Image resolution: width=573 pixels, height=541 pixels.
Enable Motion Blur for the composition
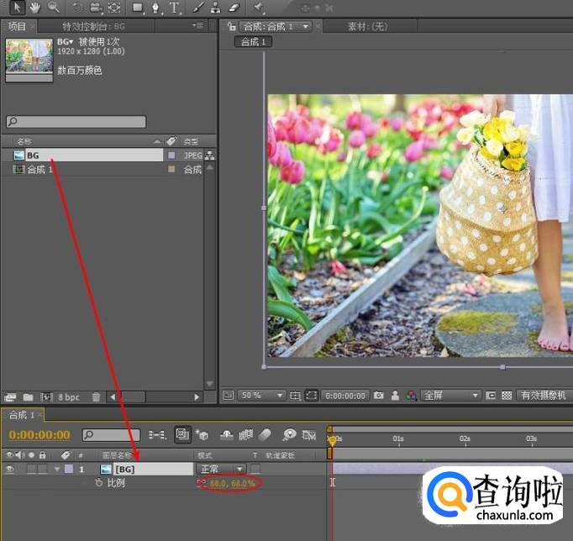coord(265,434)
